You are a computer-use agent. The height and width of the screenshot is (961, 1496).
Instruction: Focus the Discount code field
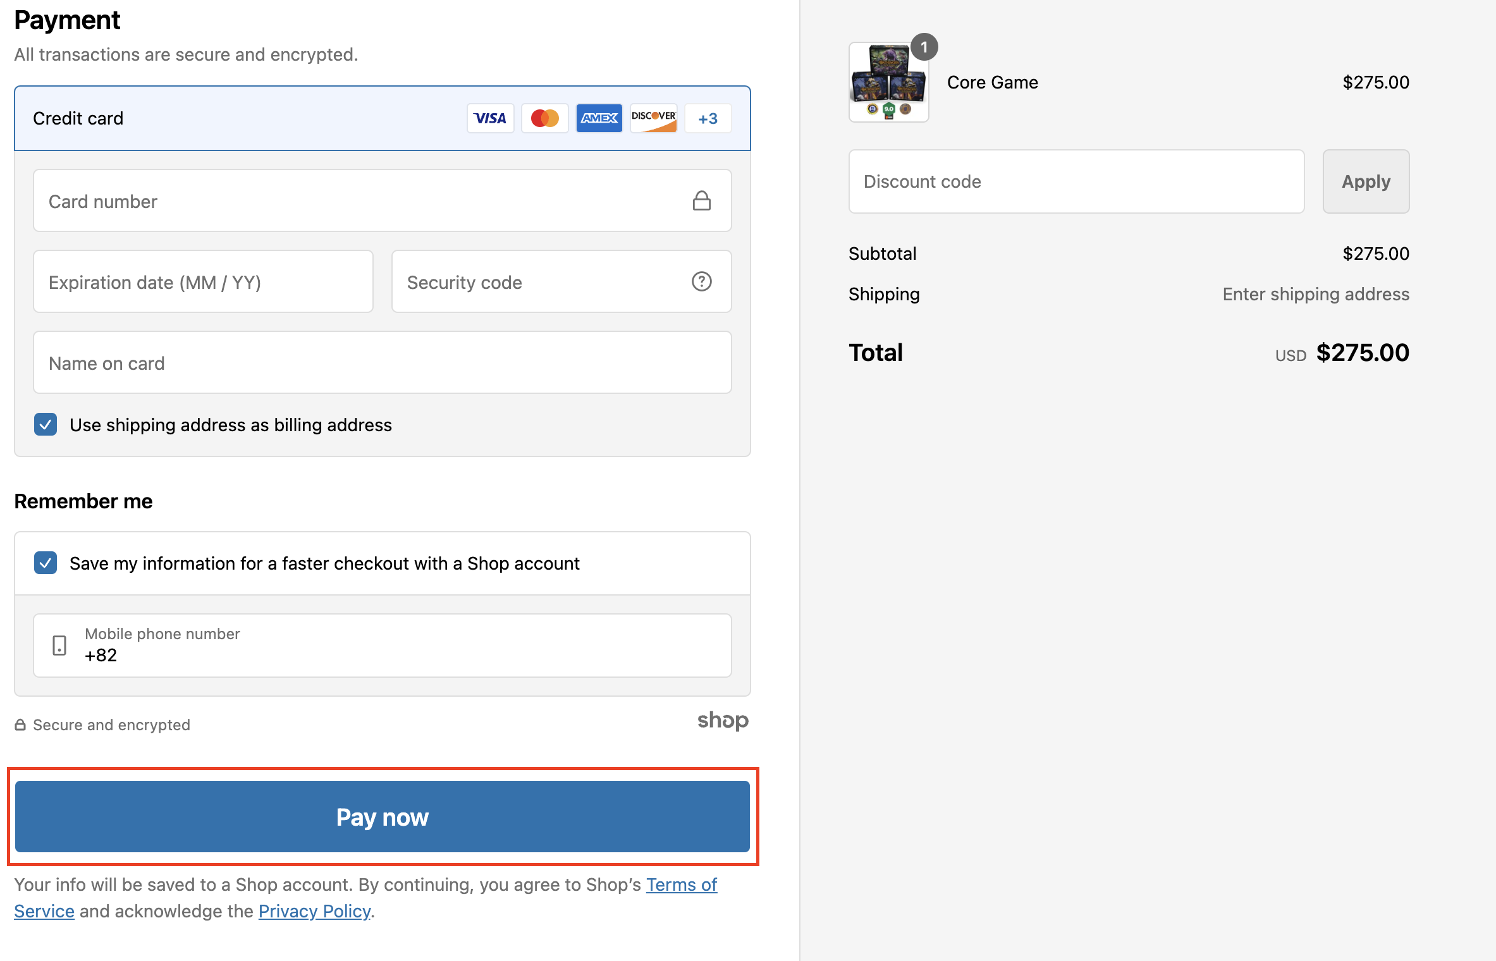pos(1076,181)
